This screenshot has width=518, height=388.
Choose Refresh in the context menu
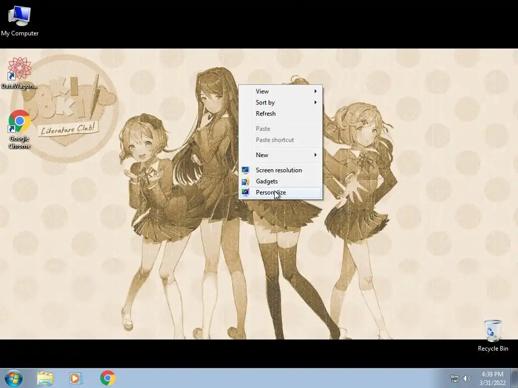pyautogui.click(x=280, y=114)
